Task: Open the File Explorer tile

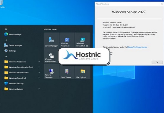Action: pos(83,72)
